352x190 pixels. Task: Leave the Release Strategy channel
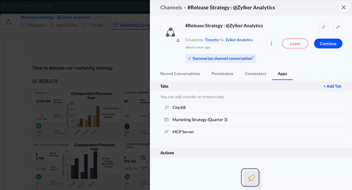click(x=295, y=44)
